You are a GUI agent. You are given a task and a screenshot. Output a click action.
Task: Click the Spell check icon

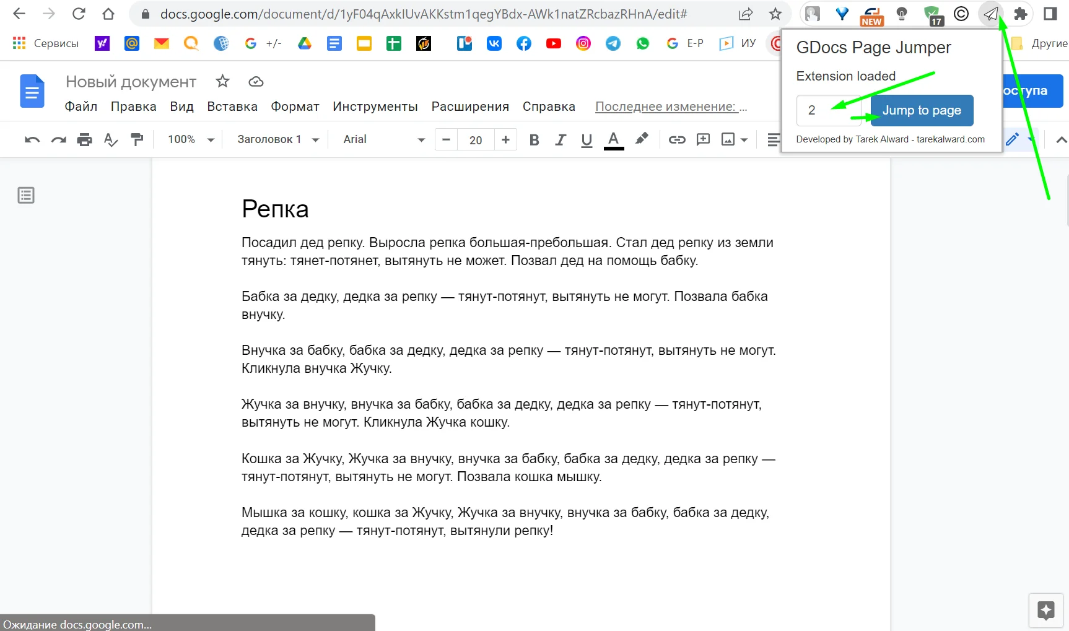(111, 140)
